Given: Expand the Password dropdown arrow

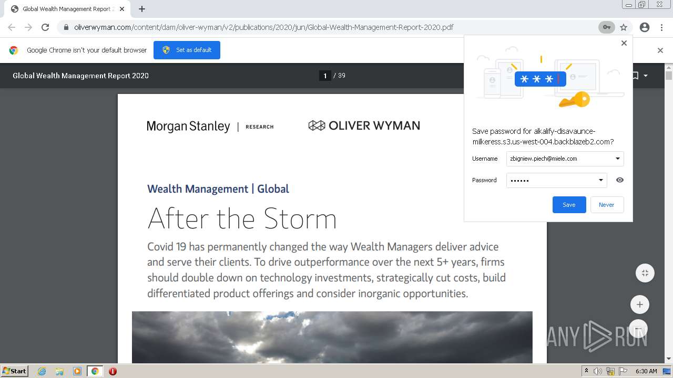Looking at the screenshot, I should [601, 180].
